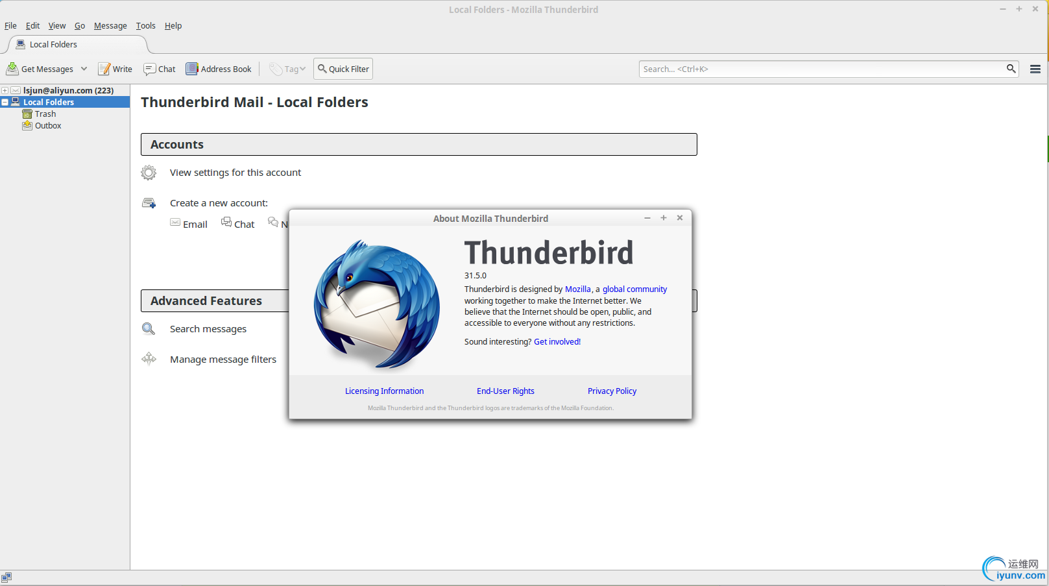
Task: Open the File menu
Action: pos(10,26)
